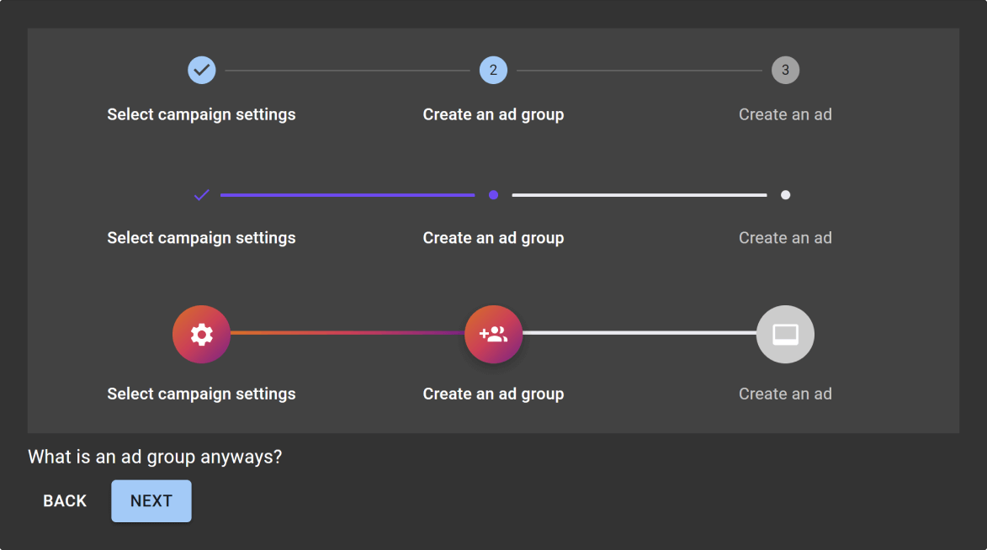Click 'Create an ad' under number 3 circle
The width and height of the screenshot is (987, 550).
785,114
